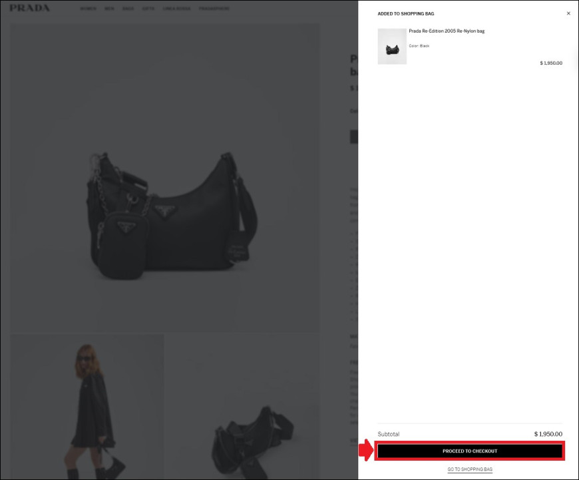Click the Prada logo in the header

29,8
